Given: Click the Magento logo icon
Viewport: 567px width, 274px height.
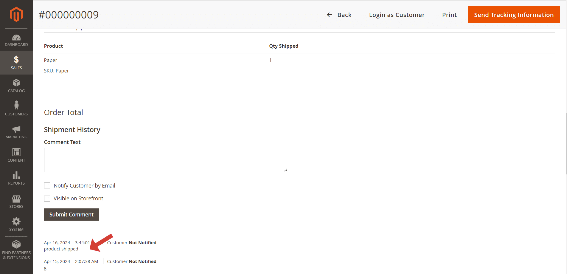Looking at the screenshot, I should pos(16,14).
